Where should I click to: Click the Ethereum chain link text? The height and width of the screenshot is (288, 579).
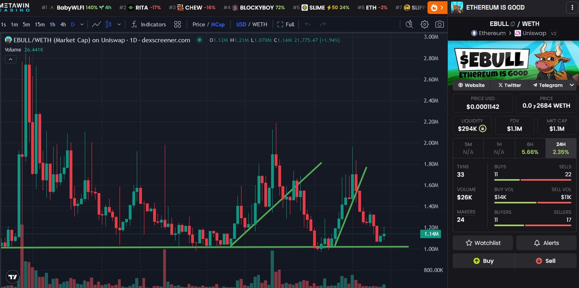492,33
